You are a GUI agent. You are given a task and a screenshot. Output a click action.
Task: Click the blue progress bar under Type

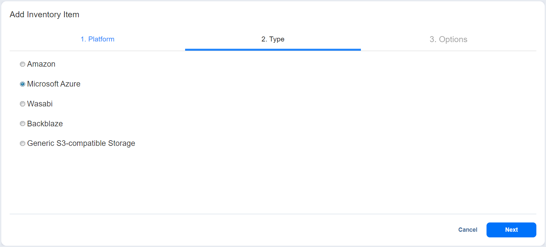(x=273, y=50)
